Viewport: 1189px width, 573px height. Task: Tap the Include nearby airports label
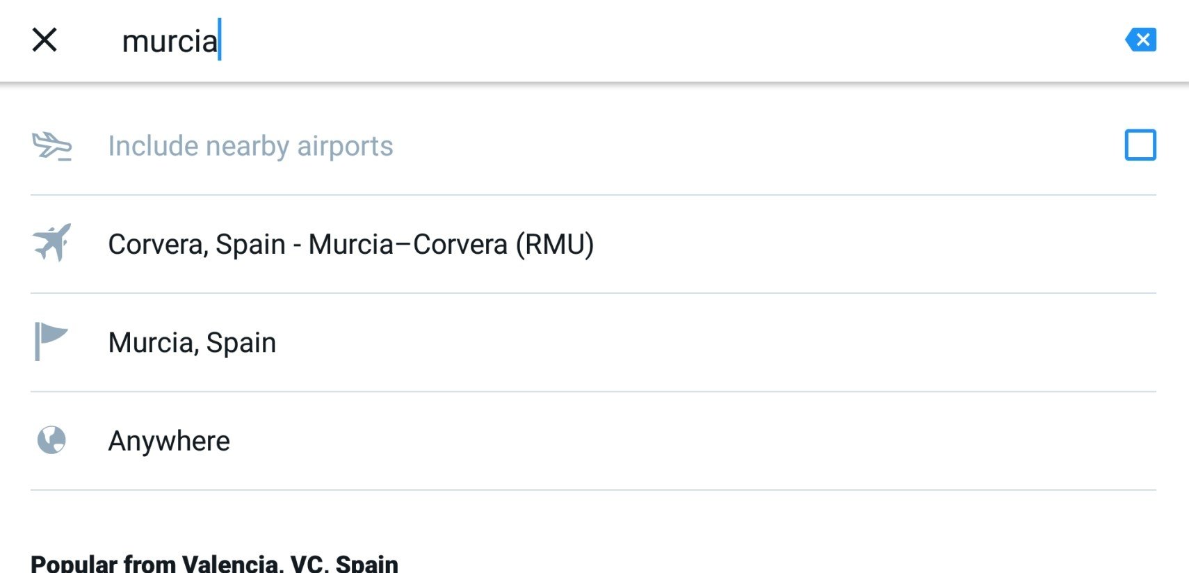click(250, 146)
